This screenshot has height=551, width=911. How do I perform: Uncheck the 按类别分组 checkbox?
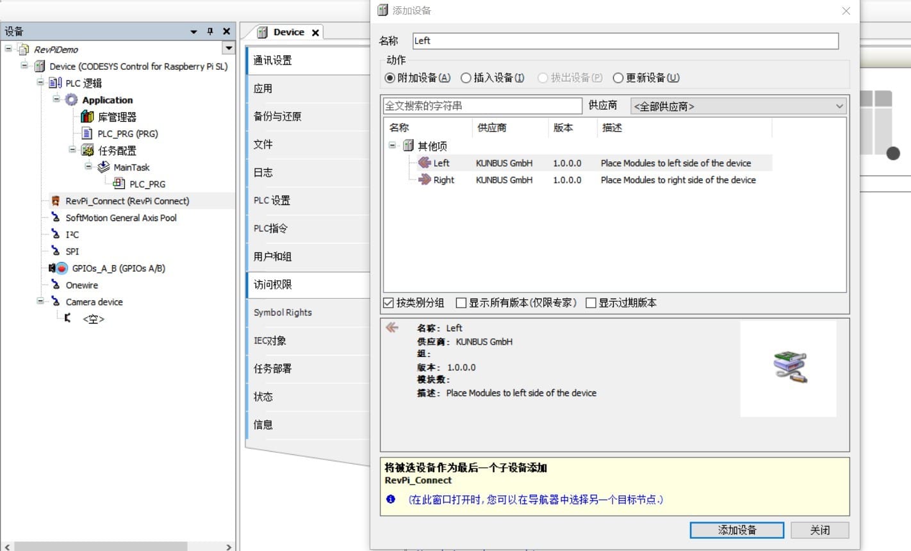(388, 302)
